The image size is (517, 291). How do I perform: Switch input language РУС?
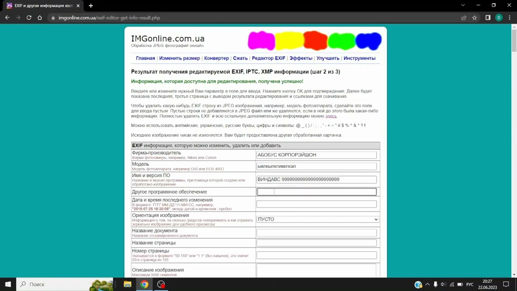pos(470,284)
